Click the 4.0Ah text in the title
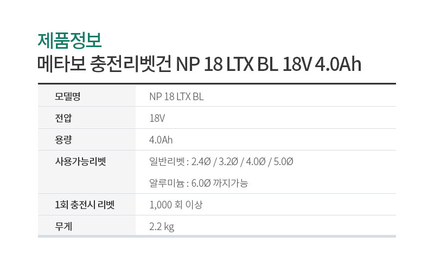 tap(338, 64)
